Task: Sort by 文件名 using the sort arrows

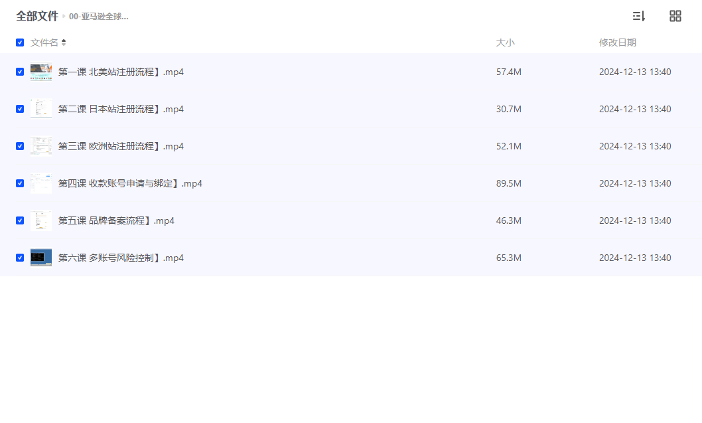Action: coord(64,42)
